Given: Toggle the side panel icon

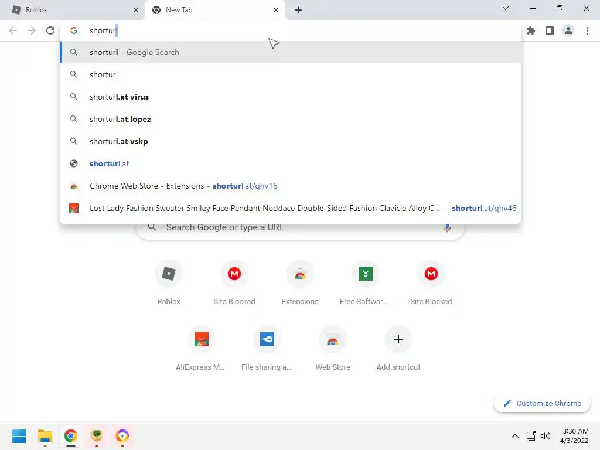Looking at the screenshot, I should coord(550,30).
